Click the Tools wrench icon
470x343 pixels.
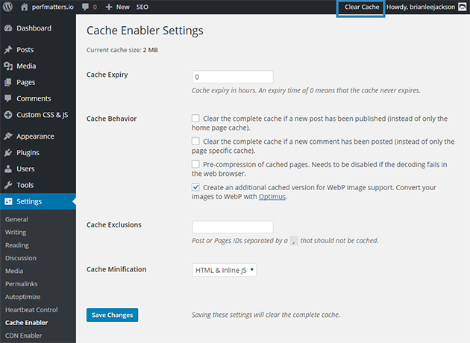8,185
